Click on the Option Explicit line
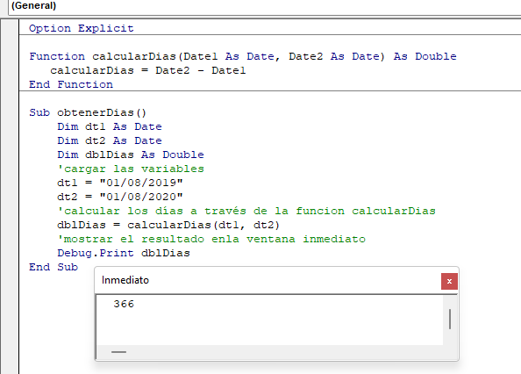Viewport: 521px width, 374px height. point(82,28)
